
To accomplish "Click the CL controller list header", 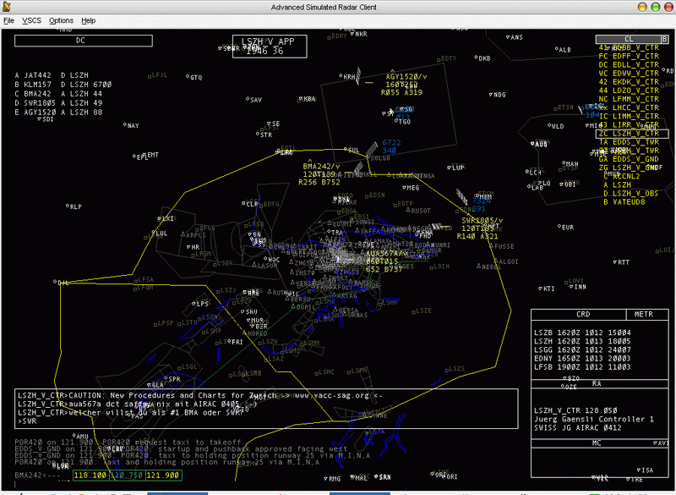I will point(633,39).
